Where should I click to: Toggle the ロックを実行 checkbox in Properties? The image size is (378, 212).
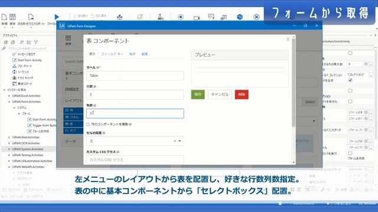(350, 153)
